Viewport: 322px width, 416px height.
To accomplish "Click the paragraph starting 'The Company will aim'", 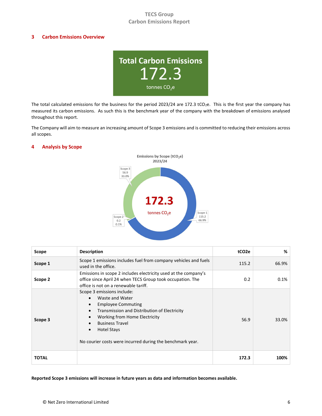I will [x=161, y=131].
